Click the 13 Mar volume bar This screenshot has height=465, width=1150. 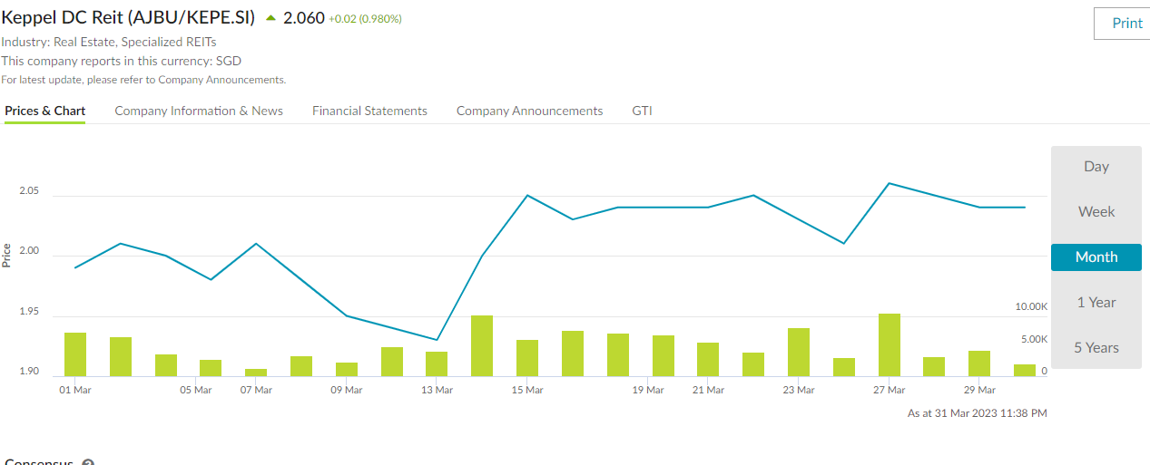(437, 364)
